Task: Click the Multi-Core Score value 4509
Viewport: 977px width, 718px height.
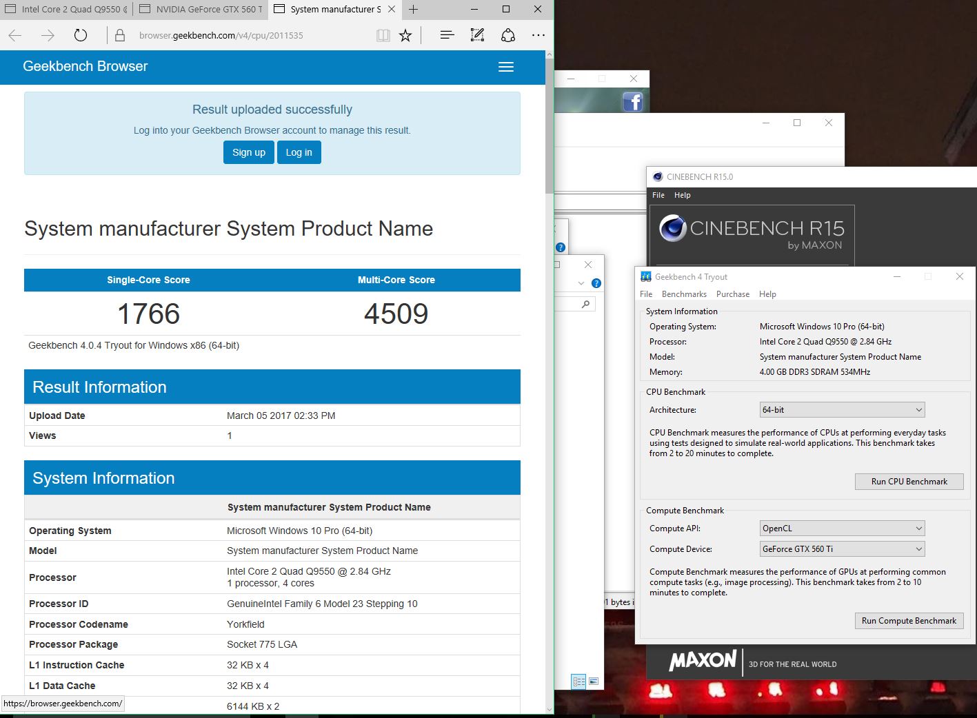Action: point(396,314)
